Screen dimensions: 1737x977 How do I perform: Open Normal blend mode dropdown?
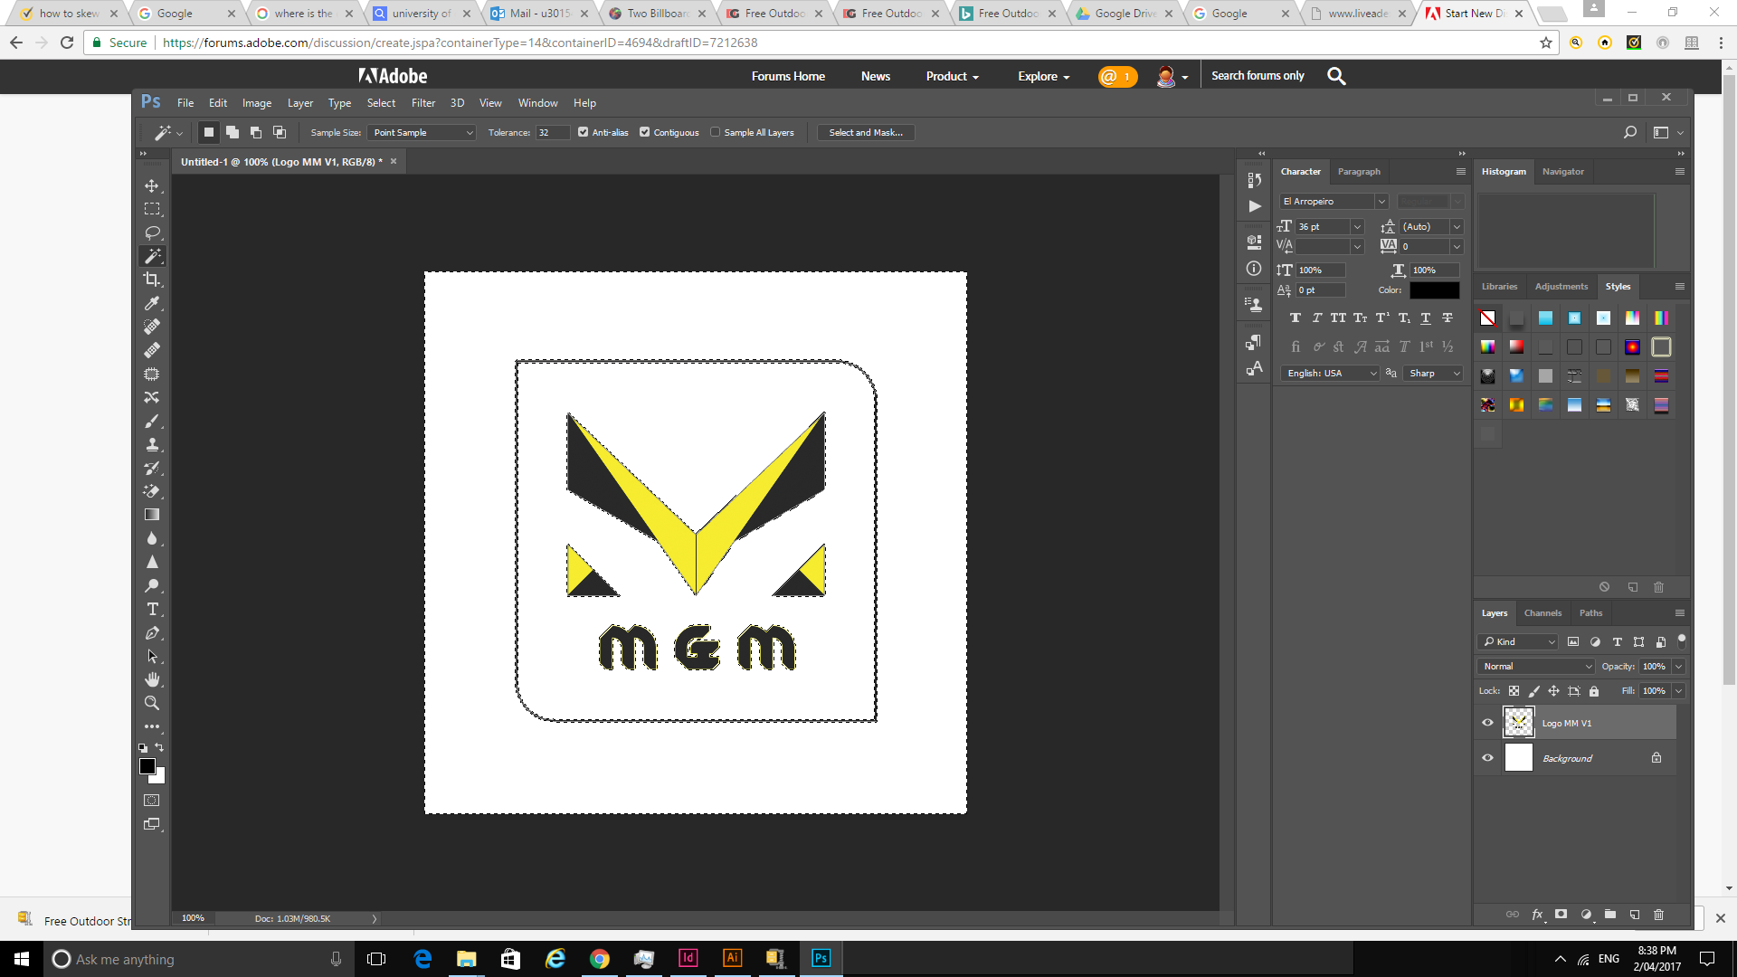coord(1536,667)
